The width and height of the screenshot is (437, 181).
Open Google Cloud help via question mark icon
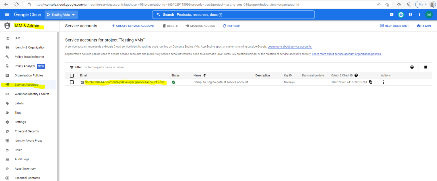[410, 14]
